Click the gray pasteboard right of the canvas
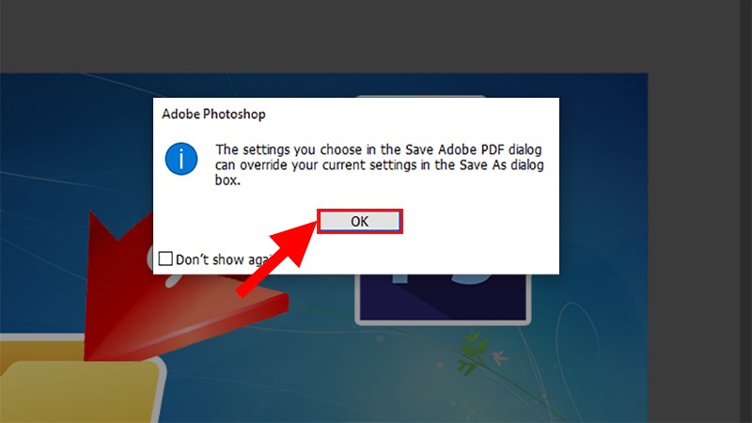This screenshot has height=423, width=752. (694, 249)
